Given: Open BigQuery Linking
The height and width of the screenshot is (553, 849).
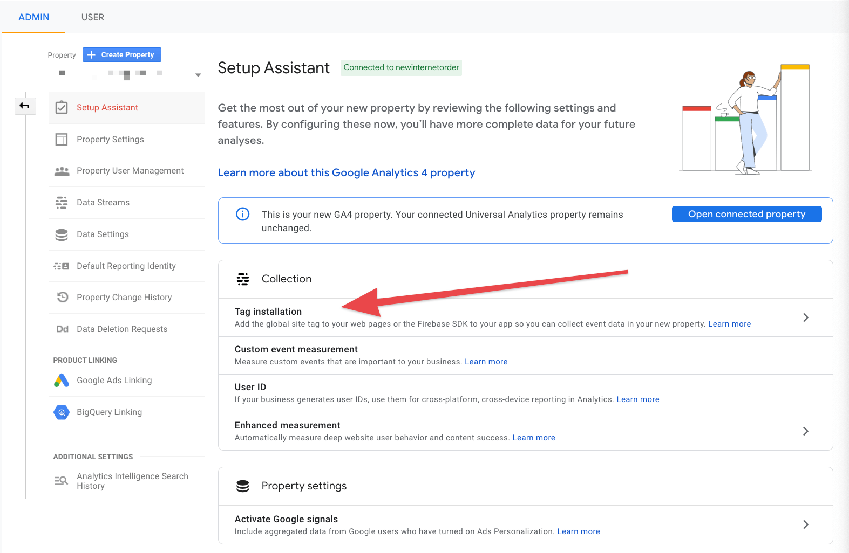Looking at the screenshot, I should click(127, 412).
